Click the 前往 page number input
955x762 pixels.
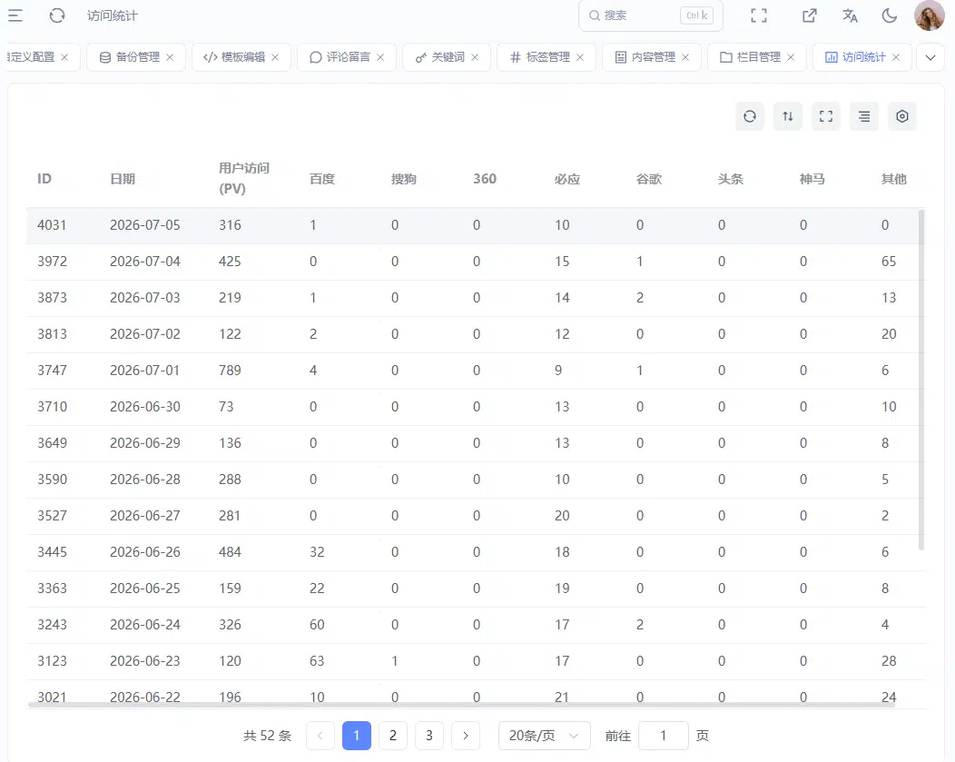point(664,736)
